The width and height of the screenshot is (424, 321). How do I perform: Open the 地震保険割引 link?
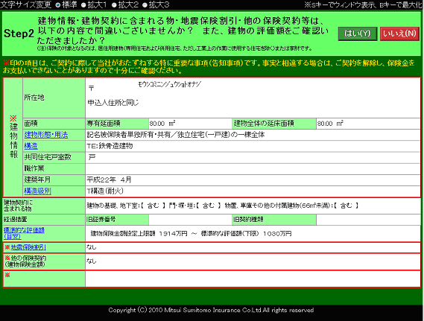coord(28,247)
